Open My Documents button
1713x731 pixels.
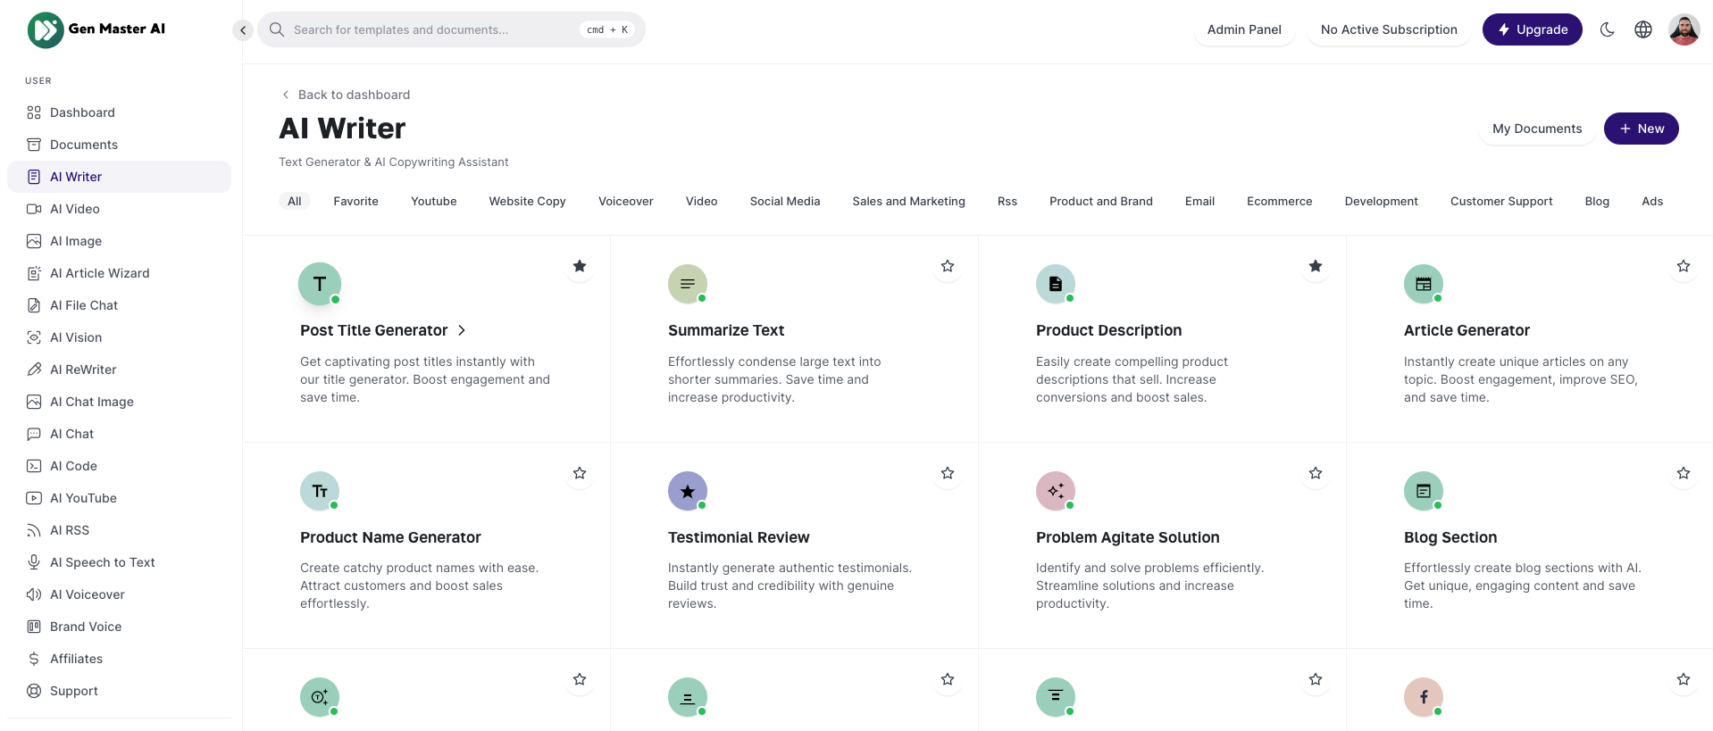[1536, 129]
